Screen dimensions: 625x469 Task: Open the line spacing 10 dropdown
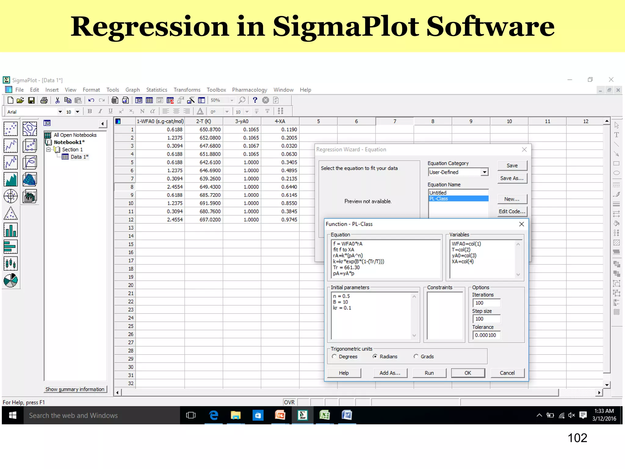[x=247, y=112]
